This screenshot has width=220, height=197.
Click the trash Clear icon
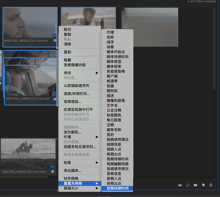point(211,185)
